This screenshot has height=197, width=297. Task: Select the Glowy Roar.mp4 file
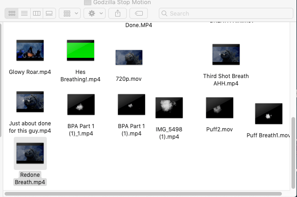point(30,51)
